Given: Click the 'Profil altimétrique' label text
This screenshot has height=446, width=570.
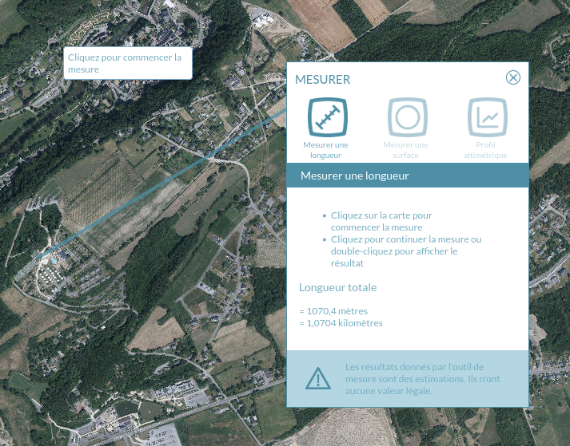Looking at the screenshot, I should point(486,150).
